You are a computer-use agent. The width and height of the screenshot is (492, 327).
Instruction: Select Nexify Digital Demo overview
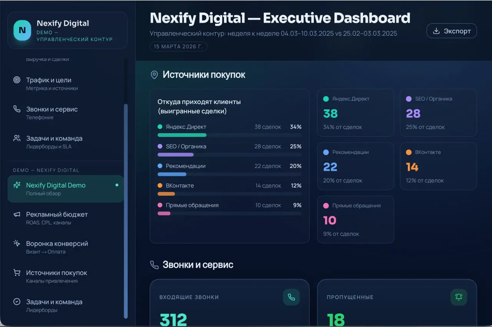click(65, 189)
